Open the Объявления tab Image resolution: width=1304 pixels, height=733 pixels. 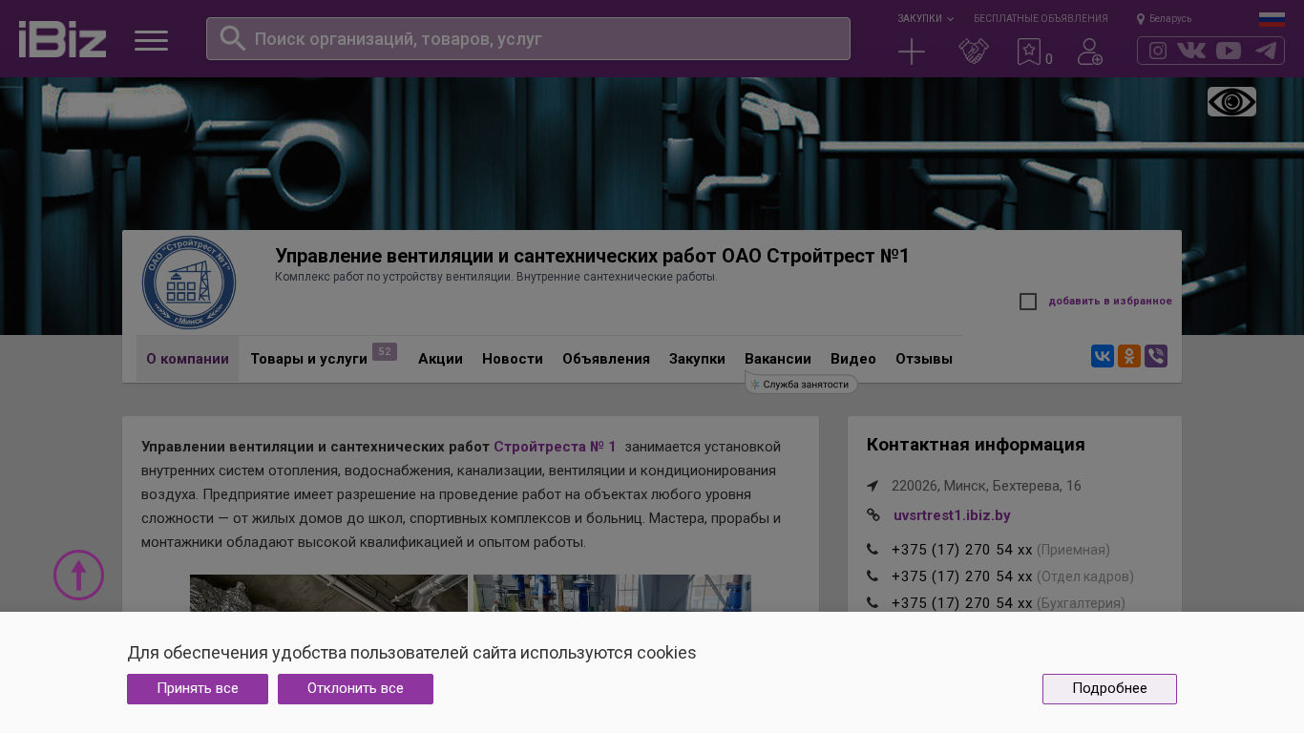[x=606, y=359]
